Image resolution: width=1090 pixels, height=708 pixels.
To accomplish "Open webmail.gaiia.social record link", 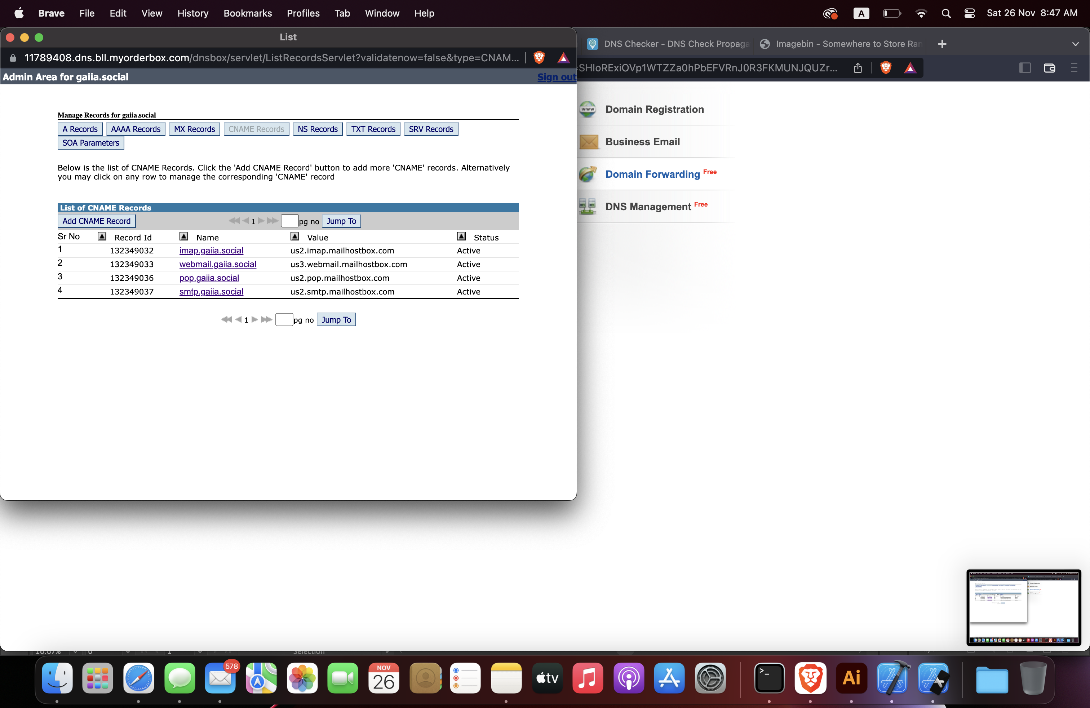I will pos(218,264).
